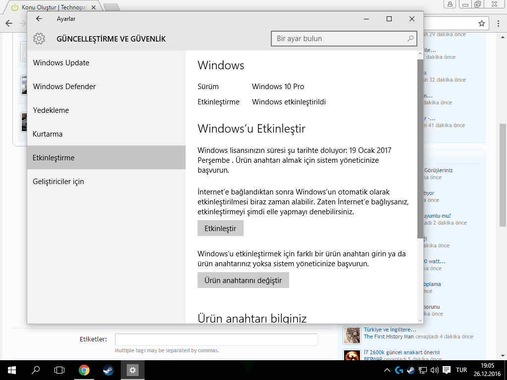Open 'Geliştiriciler için' section
507x380 pixels.
coord(106,181)
